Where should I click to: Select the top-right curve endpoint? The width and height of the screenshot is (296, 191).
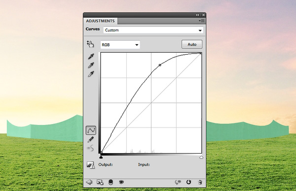coord(201,53)
